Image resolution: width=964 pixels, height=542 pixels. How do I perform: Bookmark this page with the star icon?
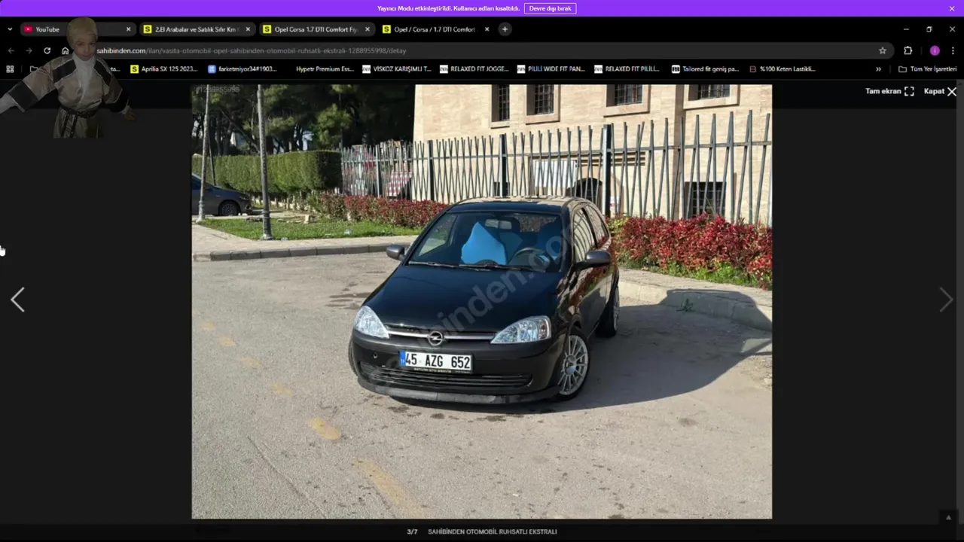pos(883,50)
